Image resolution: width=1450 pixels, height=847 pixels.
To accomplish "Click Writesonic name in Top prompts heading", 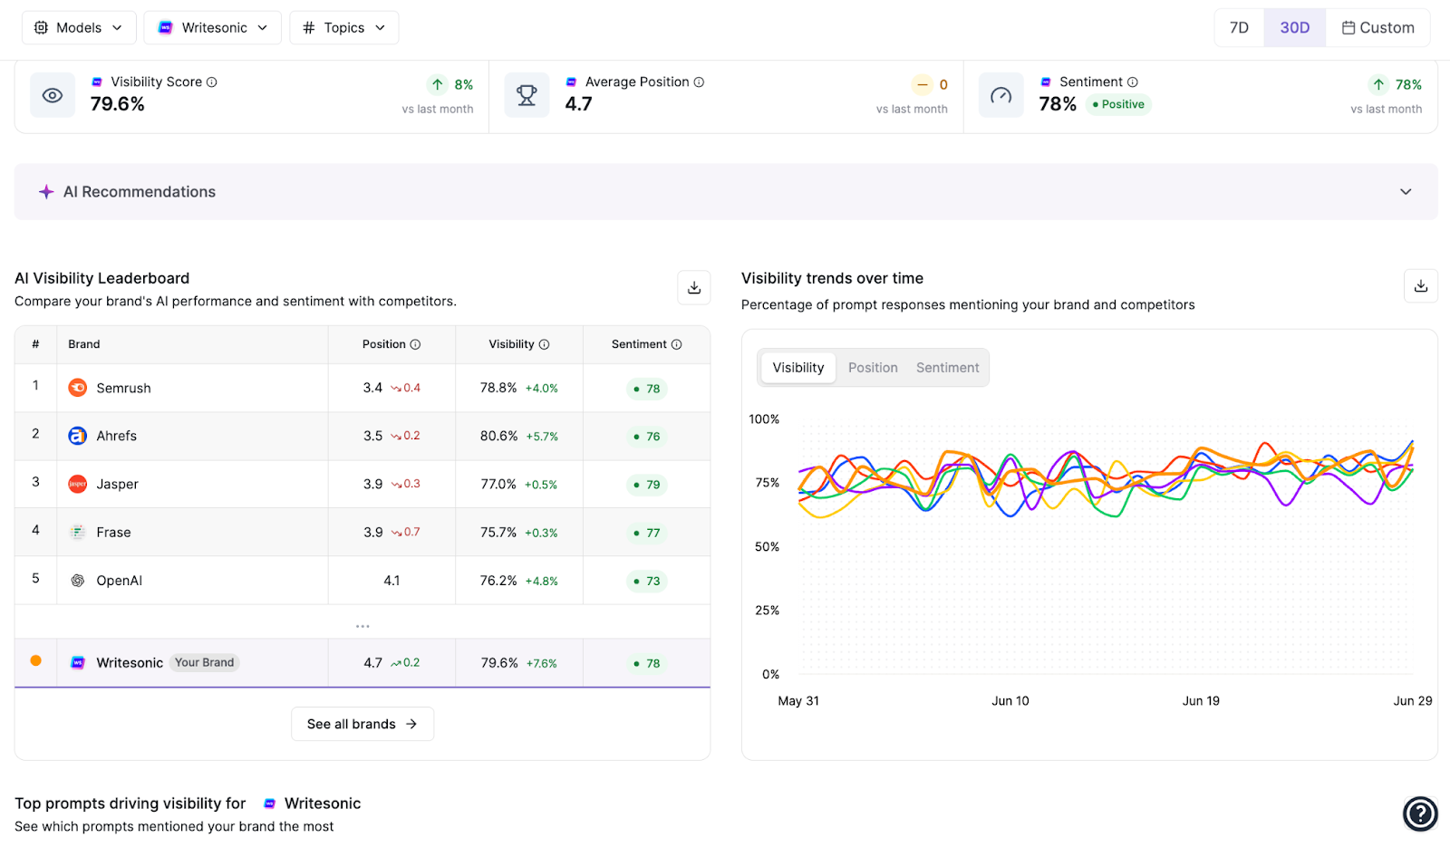I will 323,804.
